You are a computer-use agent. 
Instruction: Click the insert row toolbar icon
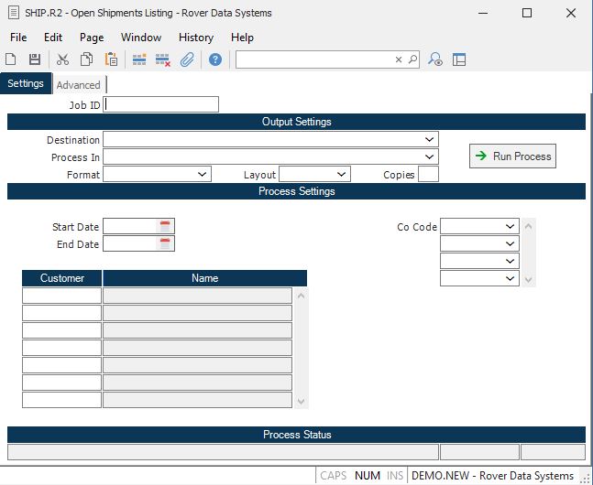click(139, 59)
